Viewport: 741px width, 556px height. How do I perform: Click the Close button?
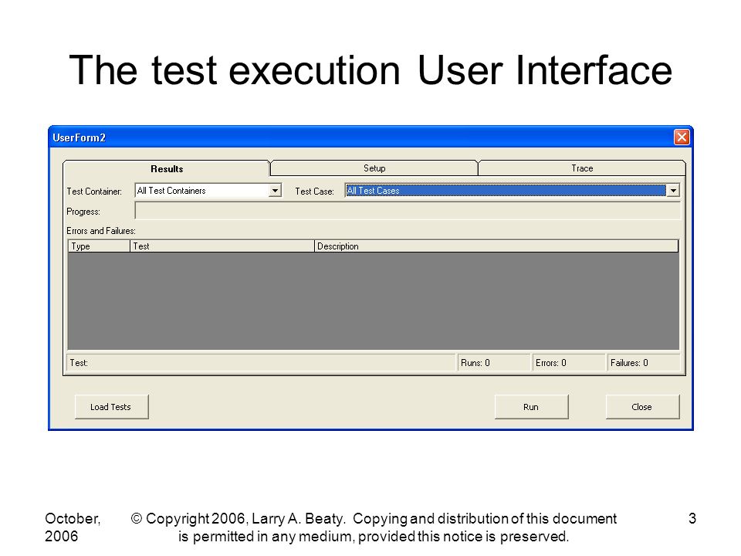642,407
